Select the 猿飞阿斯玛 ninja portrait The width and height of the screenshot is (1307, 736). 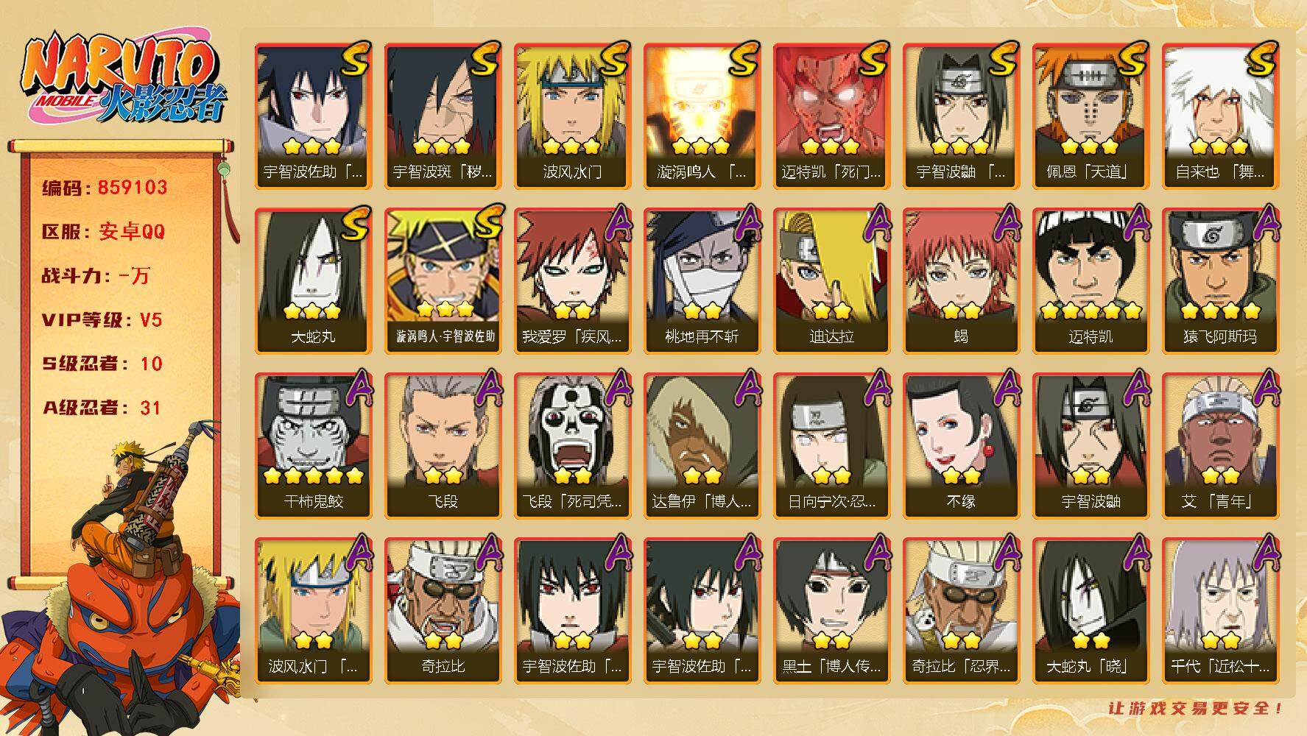click(1220, 280)
